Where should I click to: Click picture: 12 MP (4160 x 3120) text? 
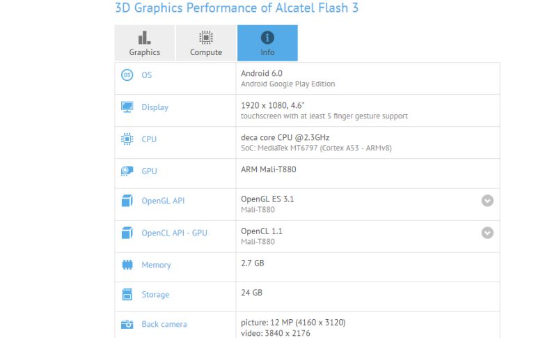pyautogui.click(x=293, y=323)
